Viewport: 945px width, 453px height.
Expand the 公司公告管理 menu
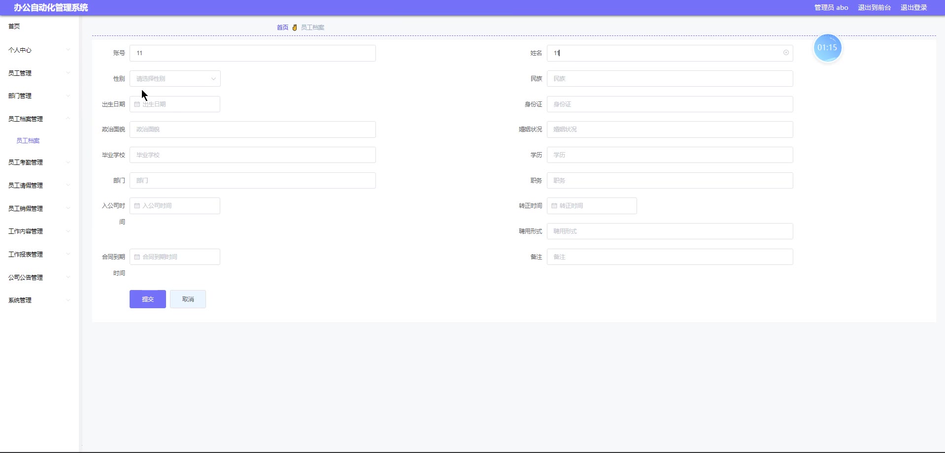(39, 277)
